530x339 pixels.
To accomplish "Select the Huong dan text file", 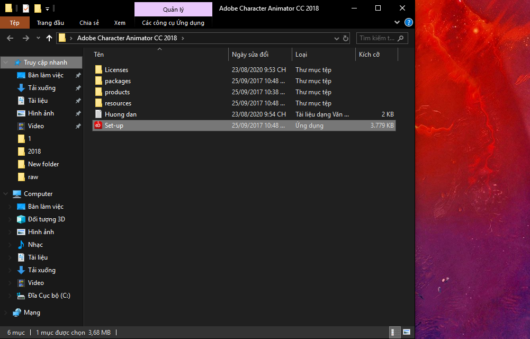I will click(x=244, y=114).
